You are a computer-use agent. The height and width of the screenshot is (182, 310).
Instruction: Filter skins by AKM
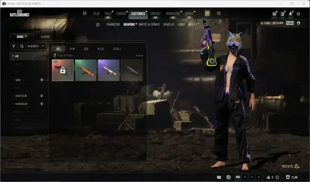pos(72,49)
